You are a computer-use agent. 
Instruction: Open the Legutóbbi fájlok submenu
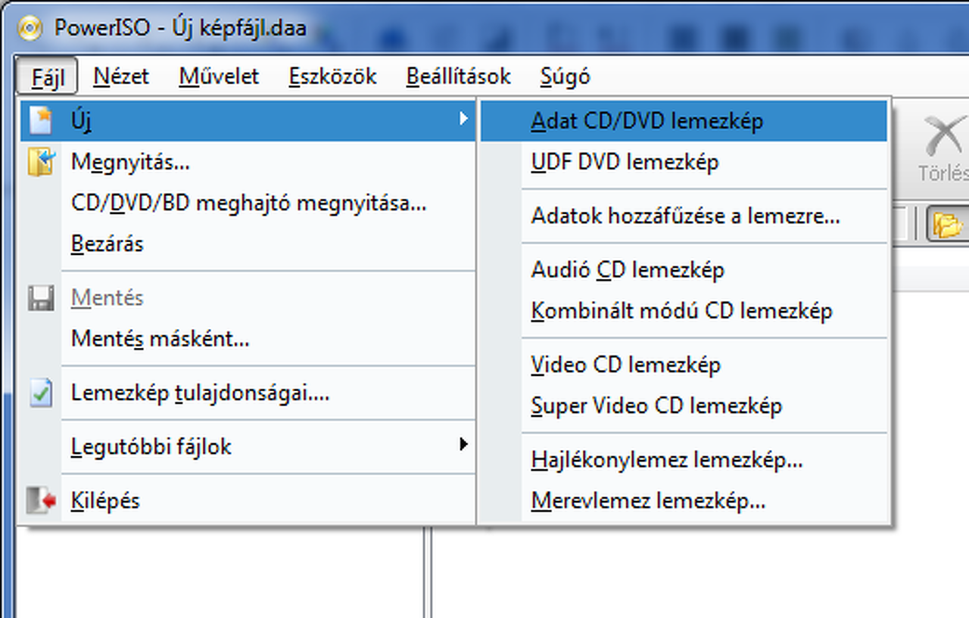(x=248, y=446)
